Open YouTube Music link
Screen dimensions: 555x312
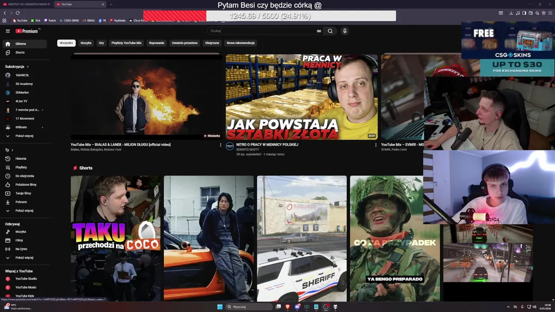tap(24, 287)
